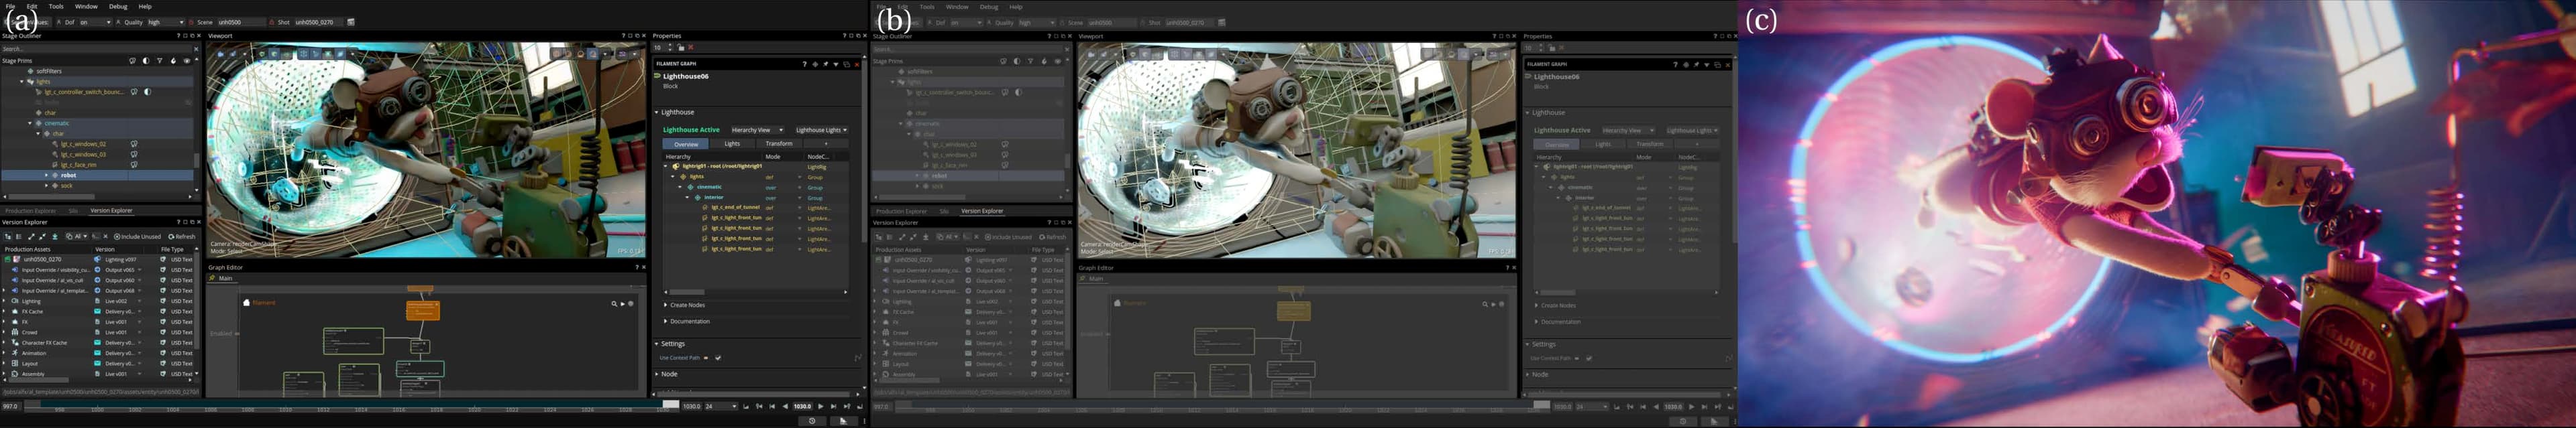This screenshot has height=428, width=2576.
Task: Click the timeline scrubber handle in panel (a)
Action: coord(671,405)
